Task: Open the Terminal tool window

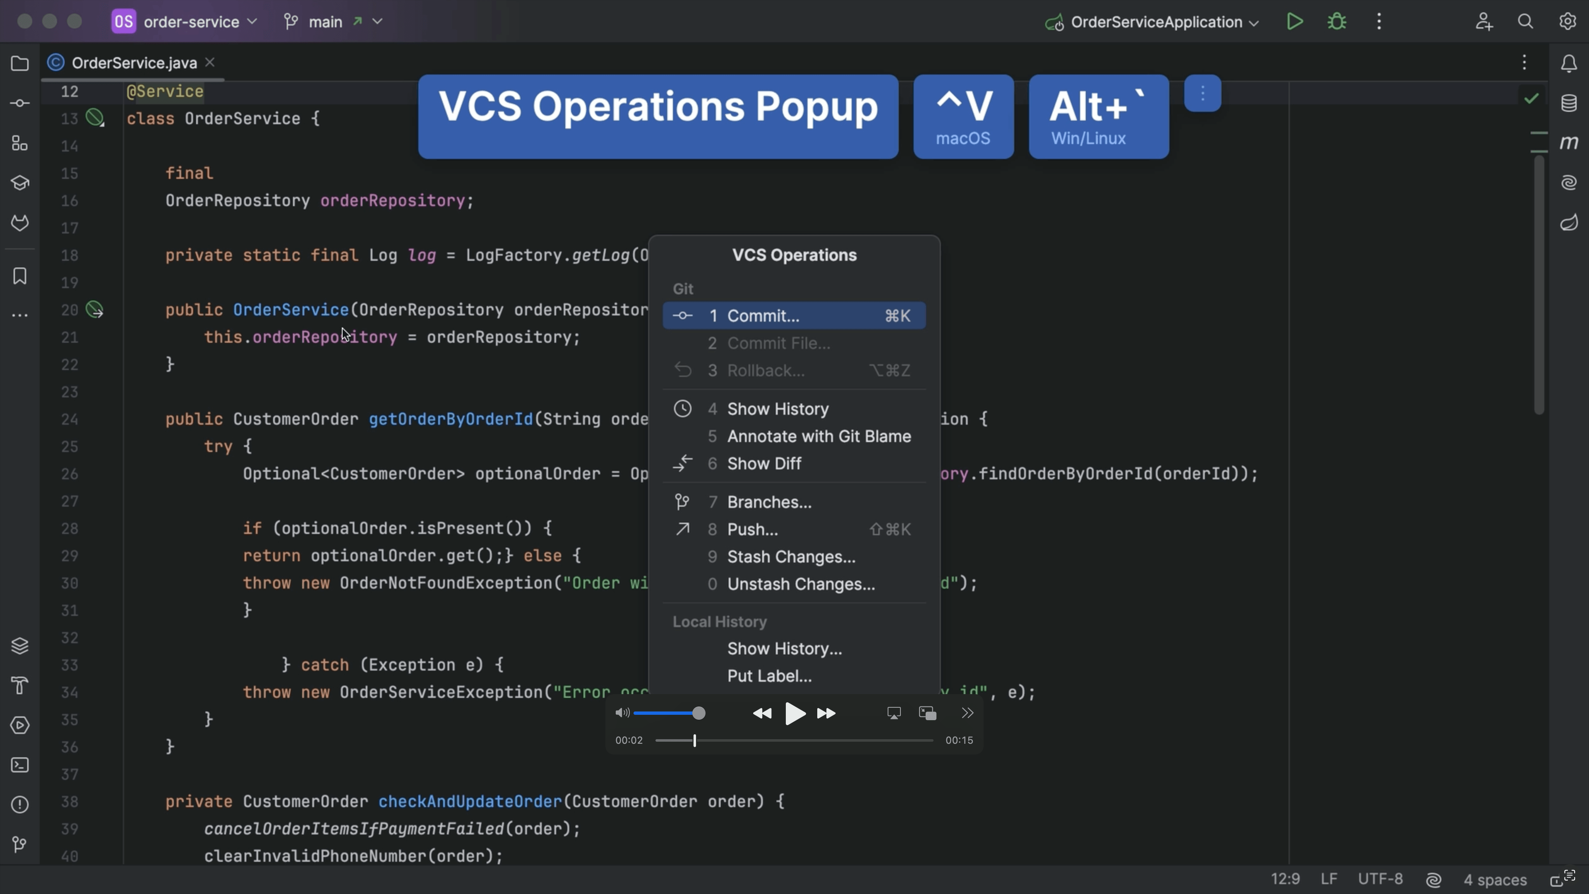Action: point(20,765)
